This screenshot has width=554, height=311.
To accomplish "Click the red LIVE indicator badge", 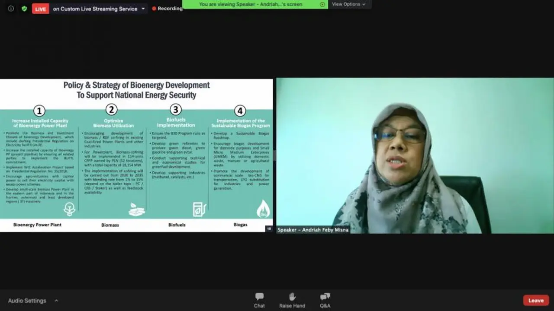I will pyautogui.click(x=41, y=9).
